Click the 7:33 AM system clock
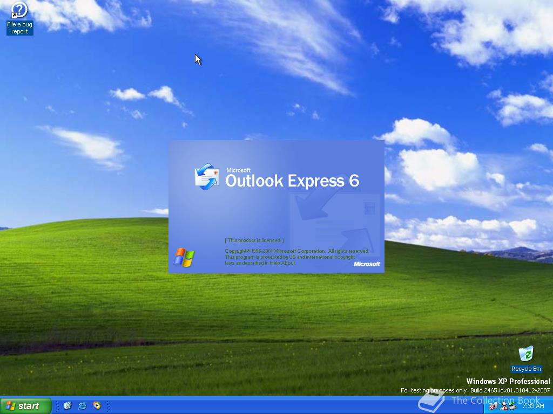This screenshot has height=414, width=553. [x=533, y=406]
